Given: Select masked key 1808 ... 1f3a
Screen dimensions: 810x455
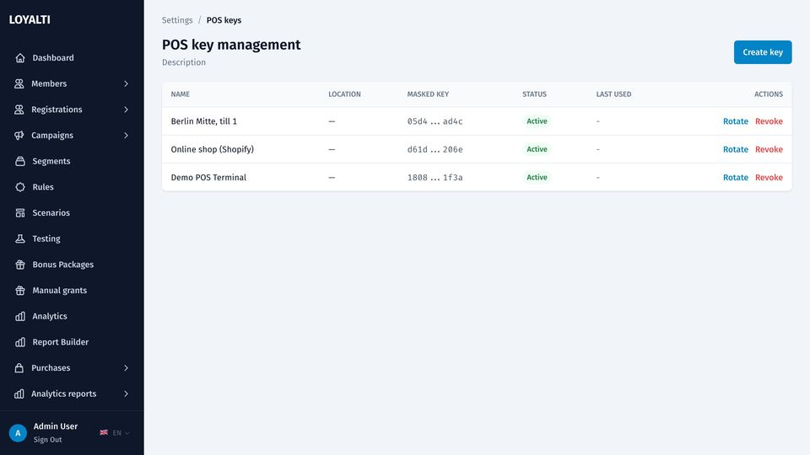Looking at the screenshot, I should click(435, 177).
